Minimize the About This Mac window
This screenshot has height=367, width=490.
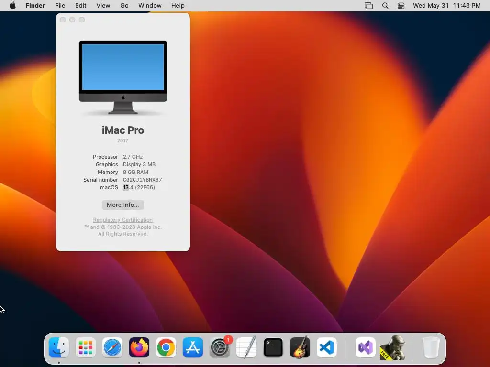[x=72, y=20]
